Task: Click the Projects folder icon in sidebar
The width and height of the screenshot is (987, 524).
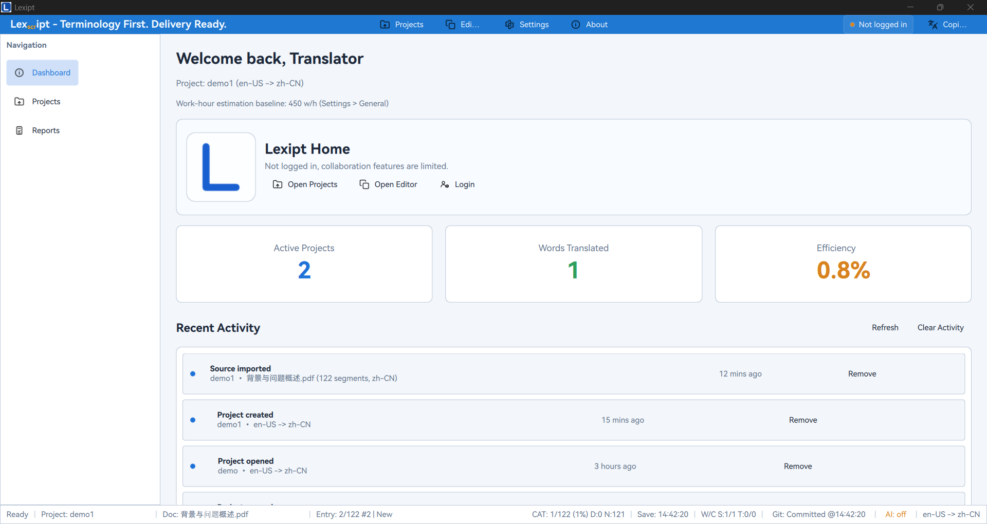Action: [20, 102]
